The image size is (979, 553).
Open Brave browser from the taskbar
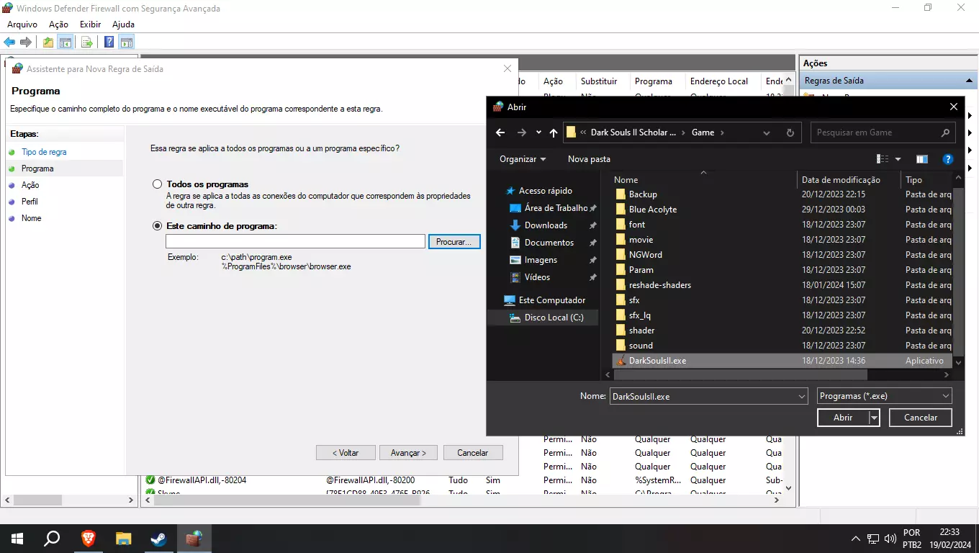[x=88, y=539]
